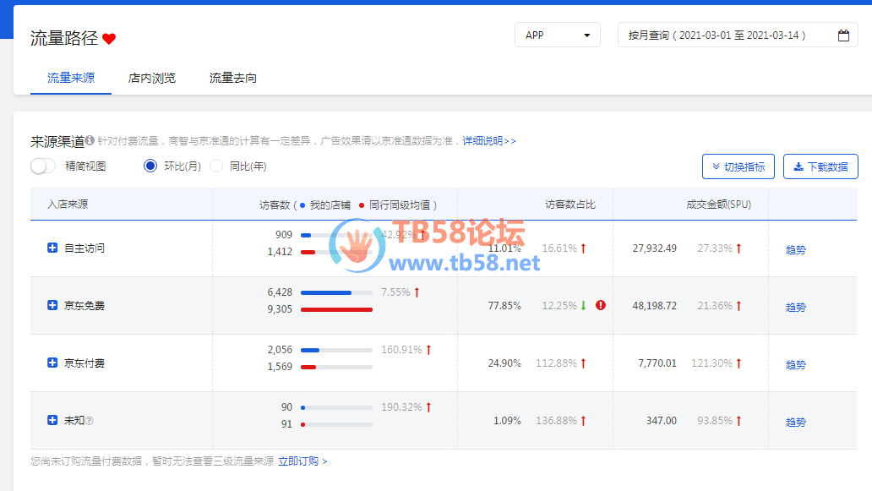The height and width of the screenshot is (491, 872).
Task: Open the 详细说明 link
Action: click(x=489, y=140)
